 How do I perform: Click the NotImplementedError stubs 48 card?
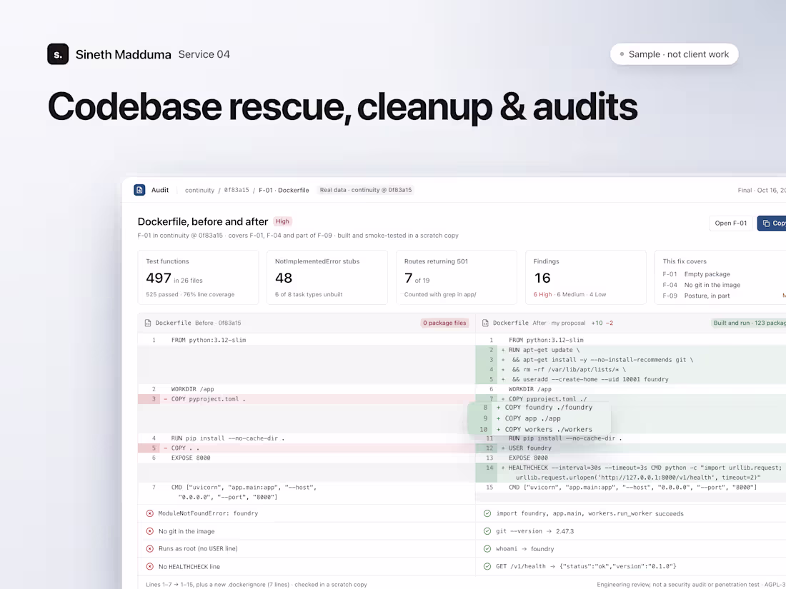coord(327,278)
